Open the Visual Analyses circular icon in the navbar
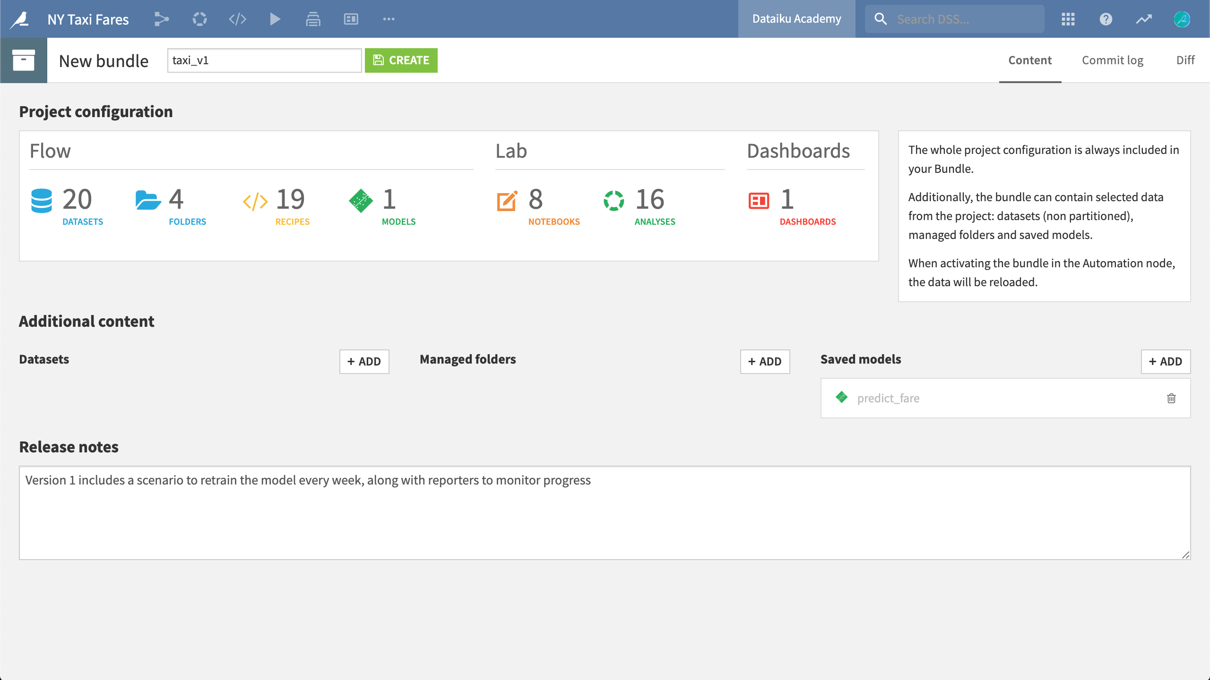This screenshot has height=680, width=1210. tap(199, 19)
